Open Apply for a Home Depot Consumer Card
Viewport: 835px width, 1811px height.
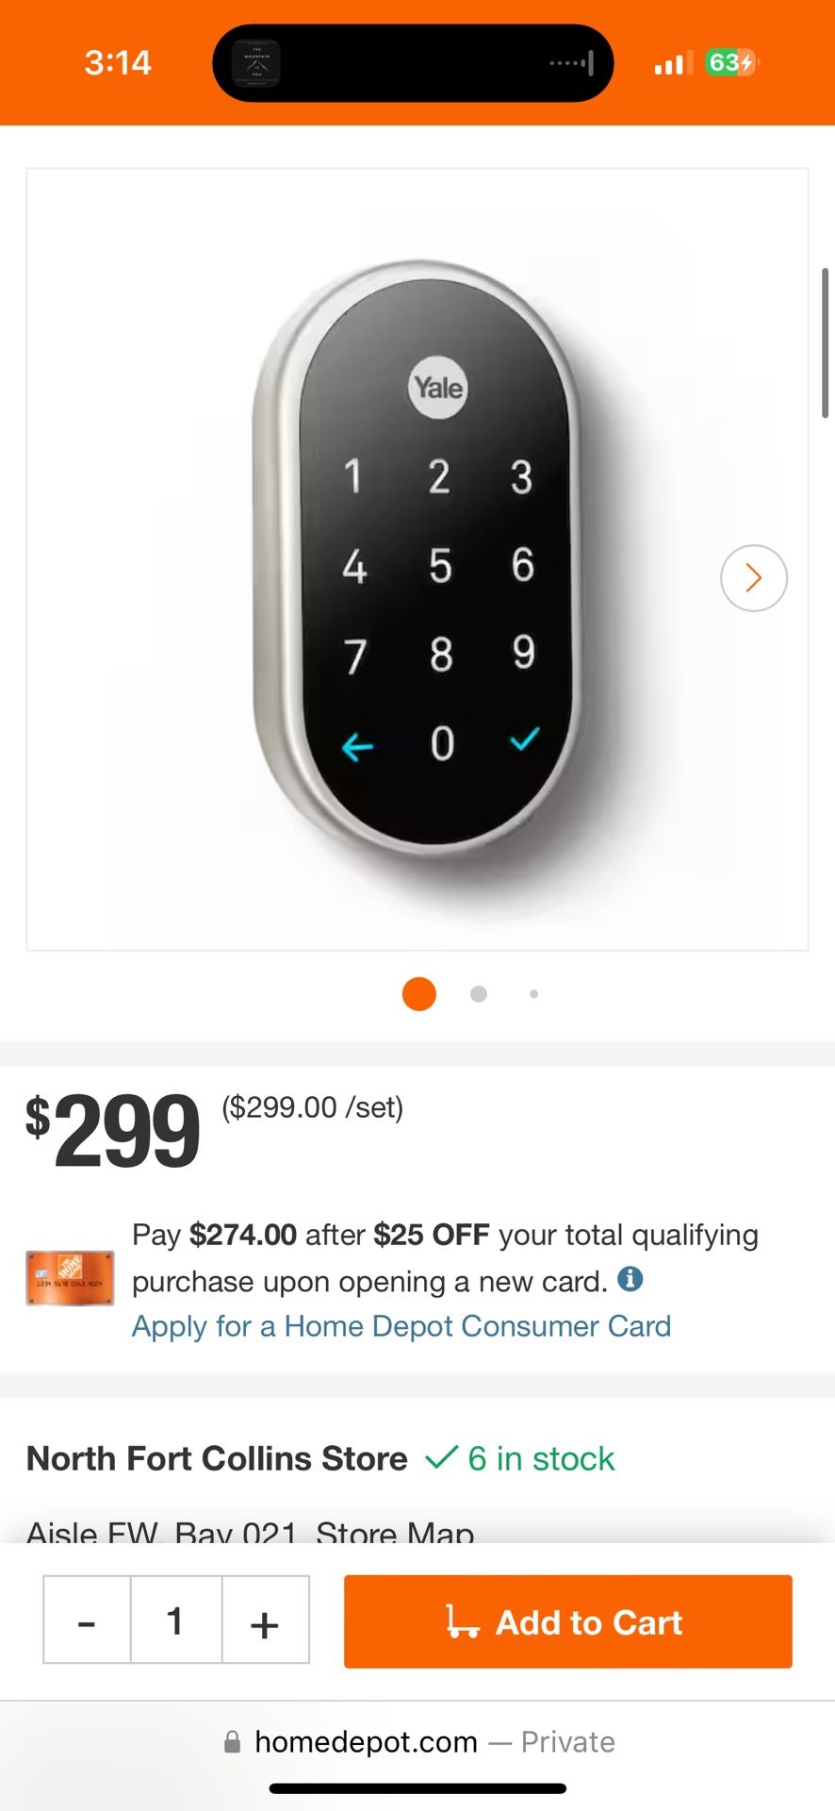tap(401, 1326)
